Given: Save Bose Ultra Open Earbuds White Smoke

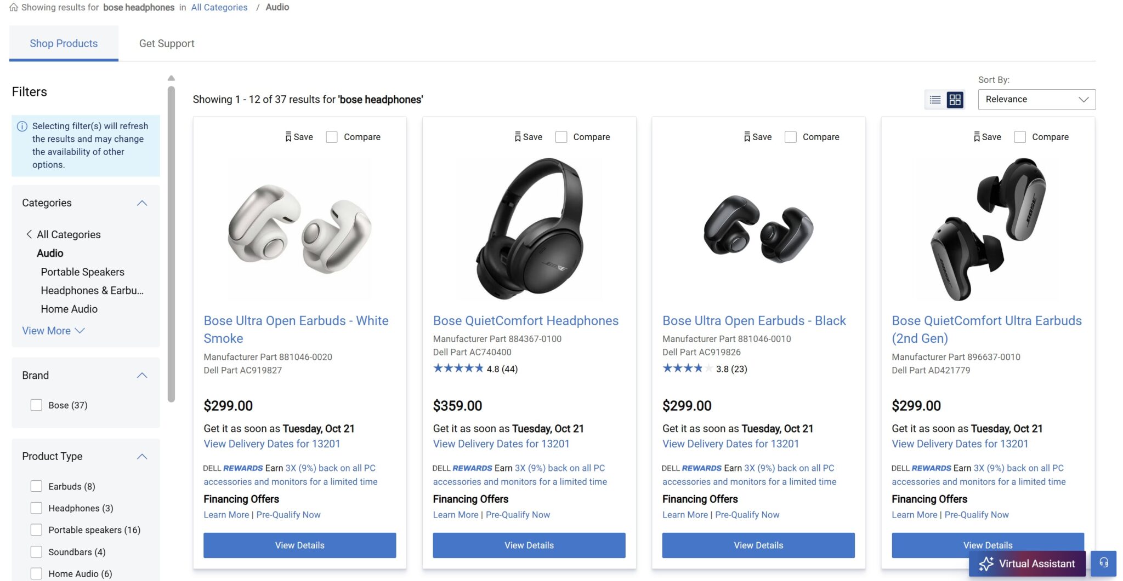Looking at the screenshot, I should coord(288,137).
